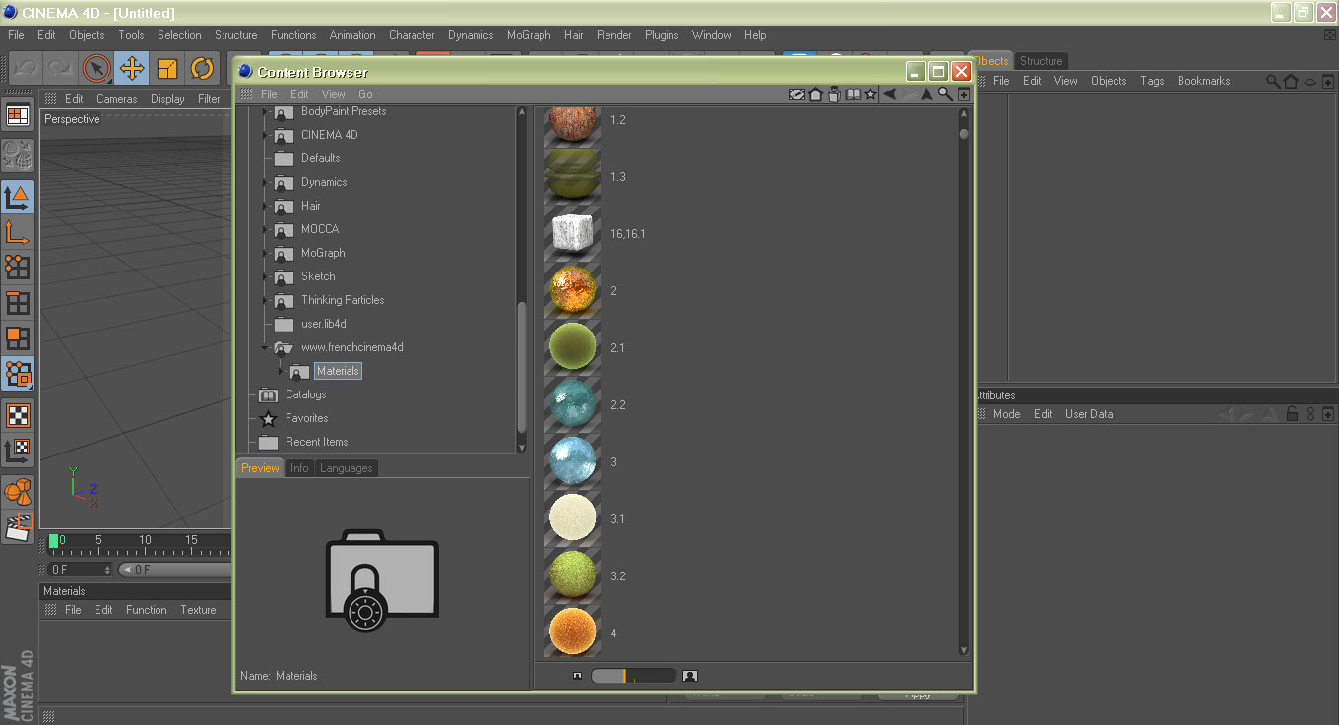Open the Render menu
The width and height of the screenshot is (1339, 725).
[613, 35]
